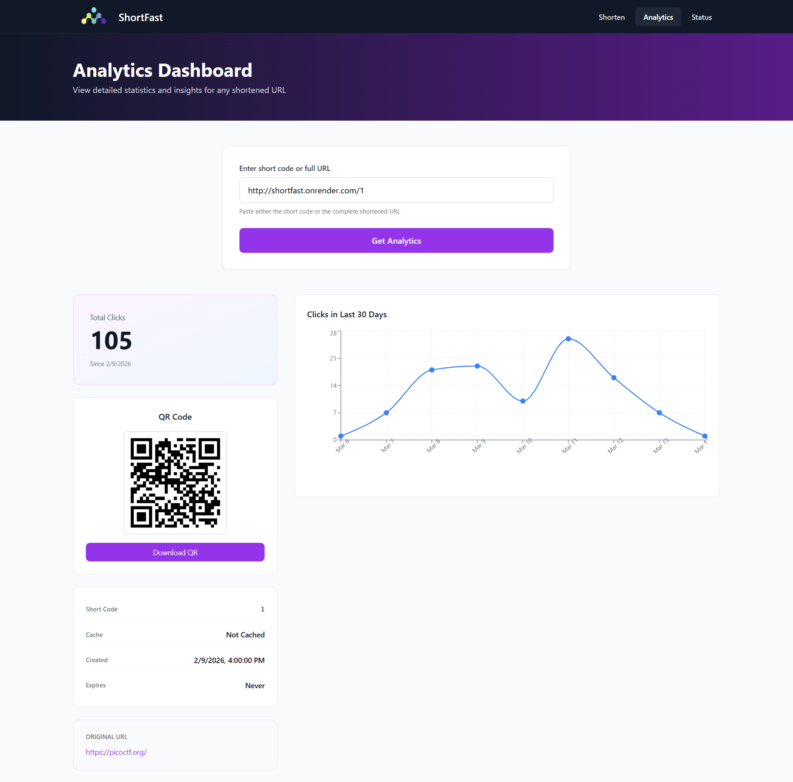The width and height of the screenshot is (793, 782).
Task: Click the ShortFast logo icon
Action: coord(93,17)
